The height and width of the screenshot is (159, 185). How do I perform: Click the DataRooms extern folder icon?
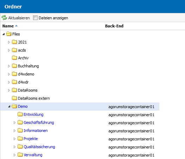pos(14,98)
